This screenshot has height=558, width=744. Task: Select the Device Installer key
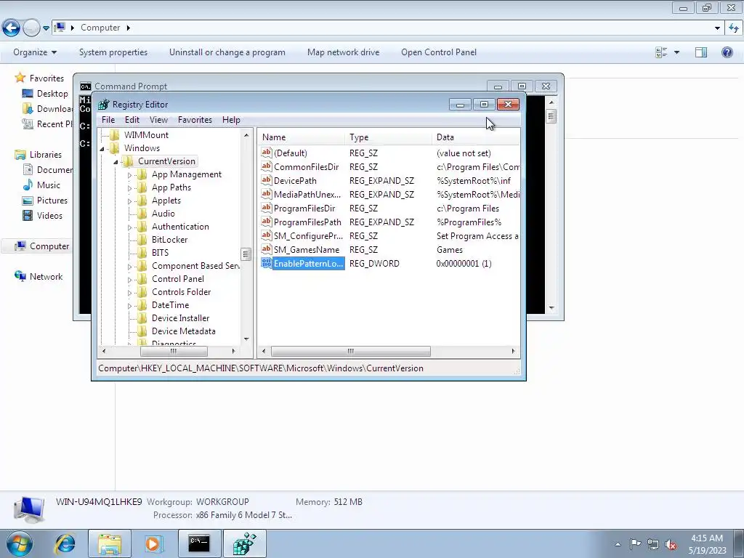pos(180,318)
